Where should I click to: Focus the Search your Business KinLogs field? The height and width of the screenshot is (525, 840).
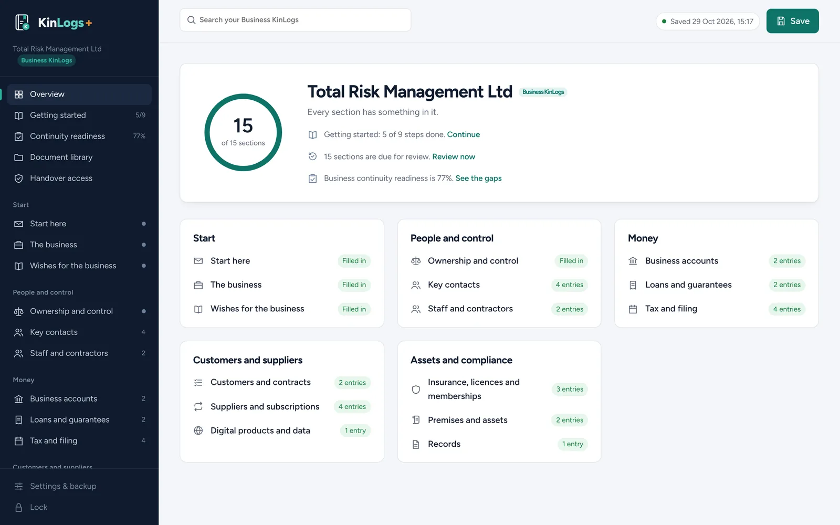click(x=296, y=20)
